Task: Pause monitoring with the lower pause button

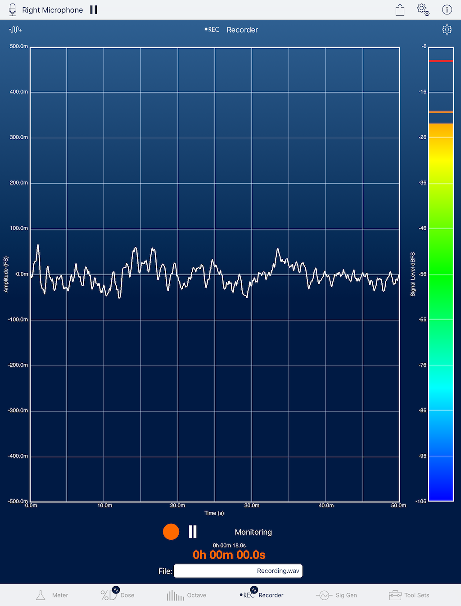Action: tap(193, 532)
